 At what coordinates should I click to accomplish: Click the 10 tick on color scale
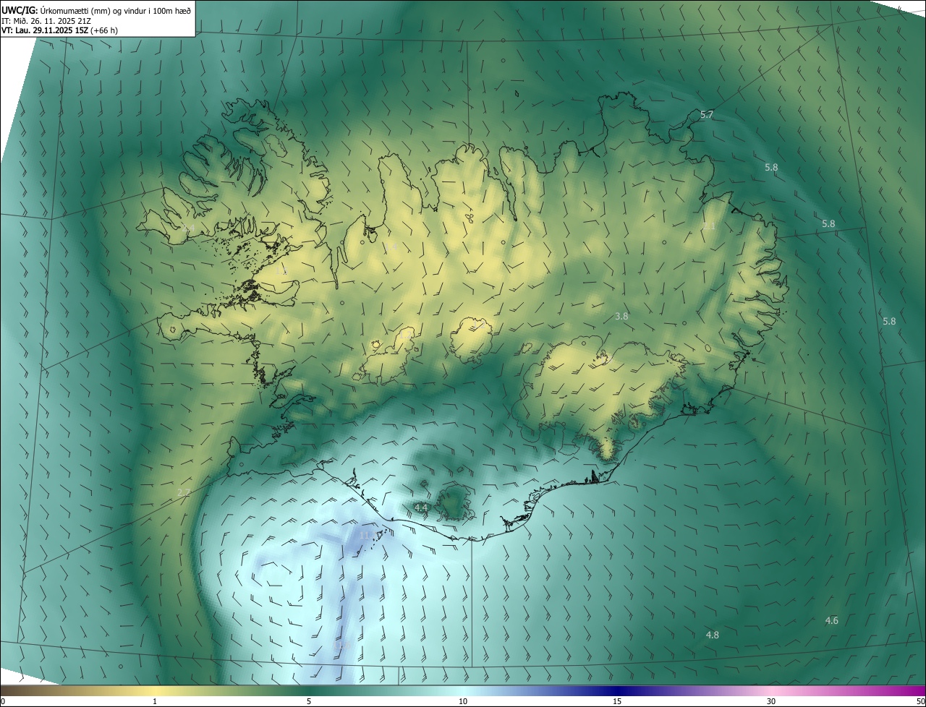tap(463, 701)
